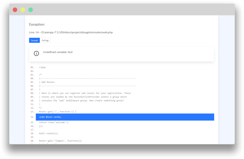244x159 pixels.
Task: Click the Web Routes comment line
Action: [x=47, y=82]
